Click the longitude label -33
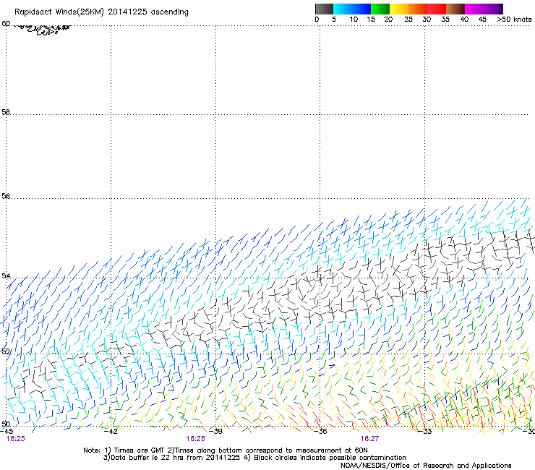Screen dimensions: 535x470 coord(425,432)
